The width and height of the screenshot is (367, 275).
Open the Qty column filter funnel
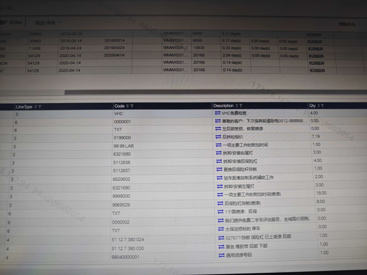coord(322,106)
